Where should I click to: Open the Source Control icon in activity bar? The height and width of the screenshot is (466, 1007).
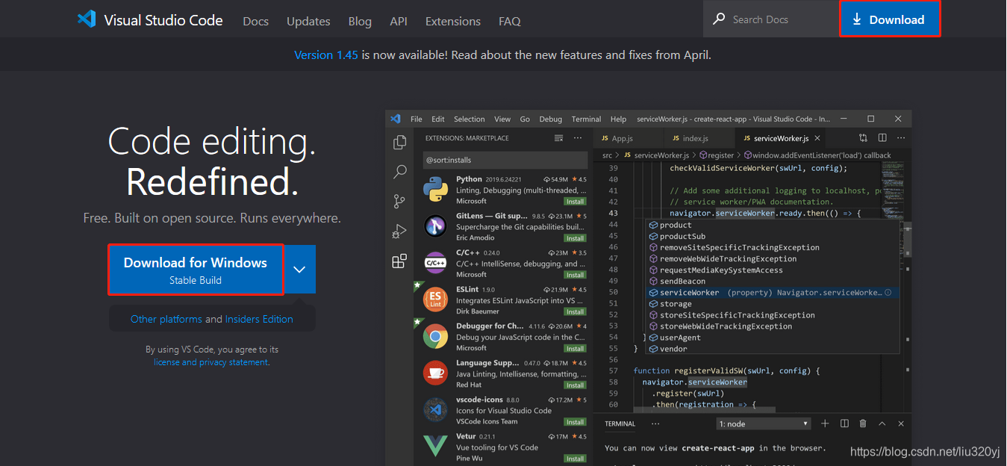click(399, 202)
